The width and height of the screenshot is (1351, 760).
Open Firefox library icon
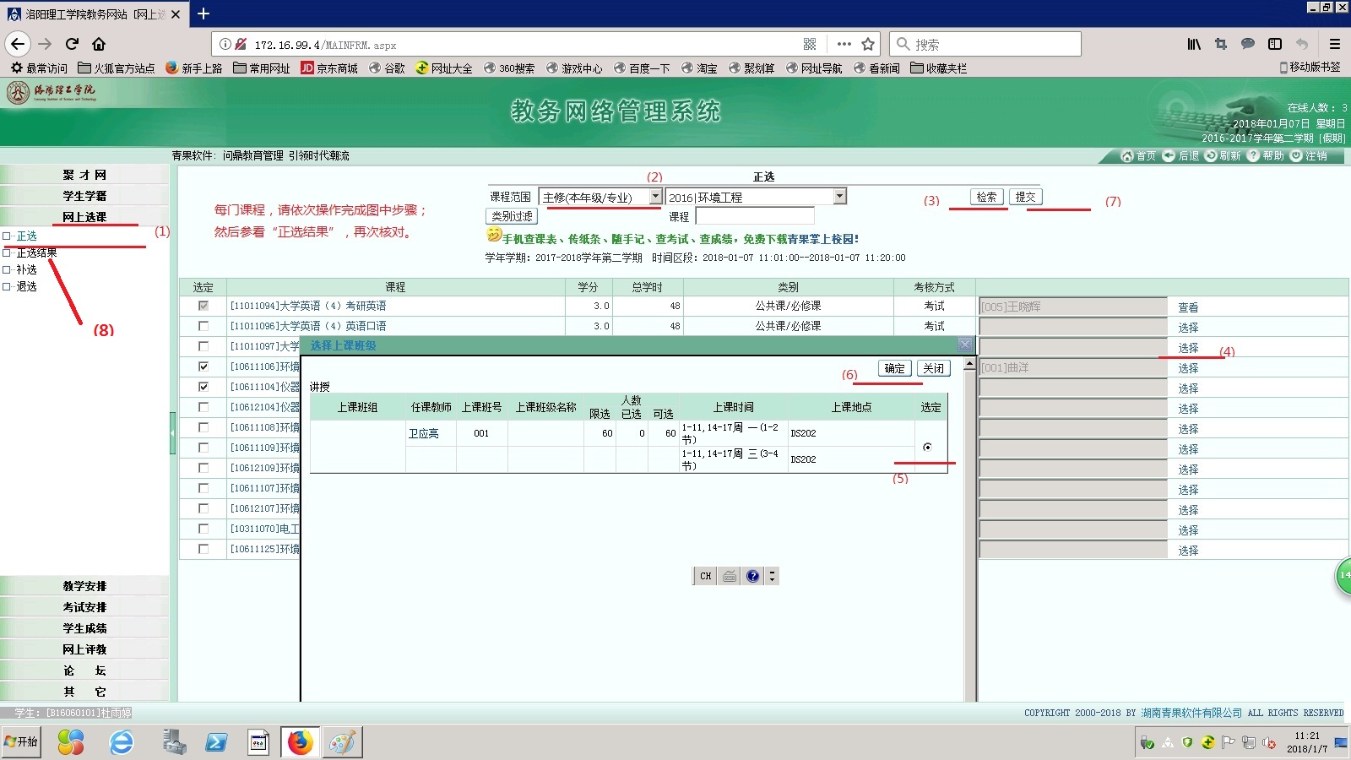[1193, 44]
